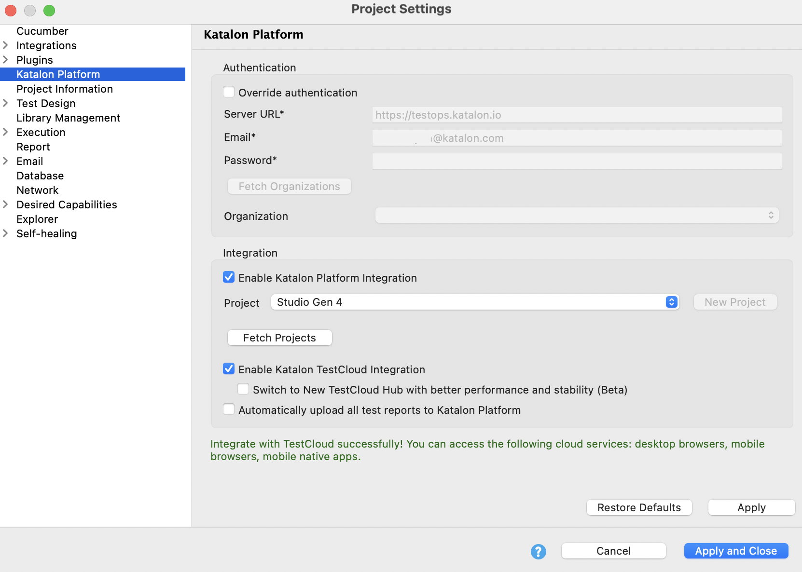Select the Cucumber settings page
Image resolution: width=802 pixels, height=572 pixels.
[x=42, y=31]
